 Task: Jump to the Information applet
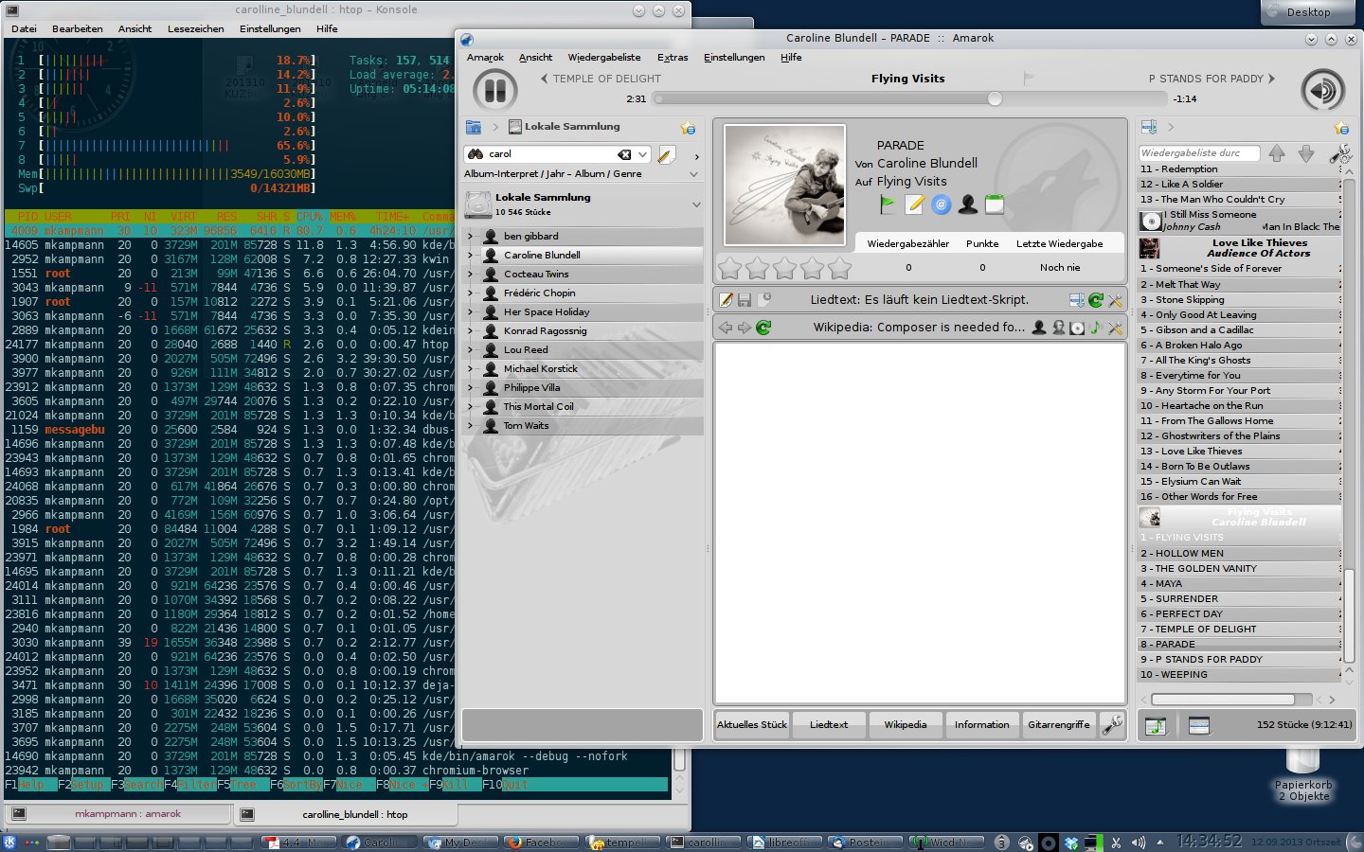[x=982, y=725]
